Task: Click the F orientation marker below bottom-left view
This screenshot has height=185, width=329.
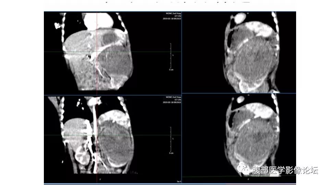Action: click(100, 180)
